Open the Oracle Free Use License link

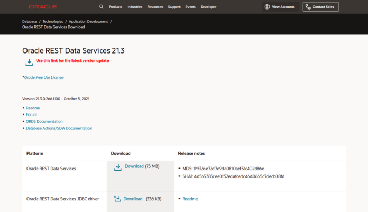point(43,77)
